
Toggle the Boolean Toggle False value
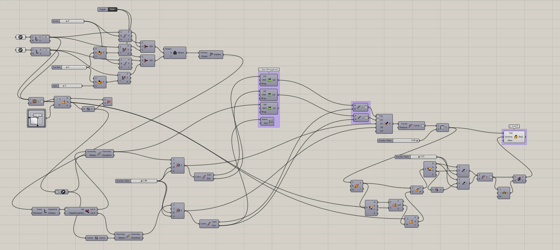[x=112, y=9]
